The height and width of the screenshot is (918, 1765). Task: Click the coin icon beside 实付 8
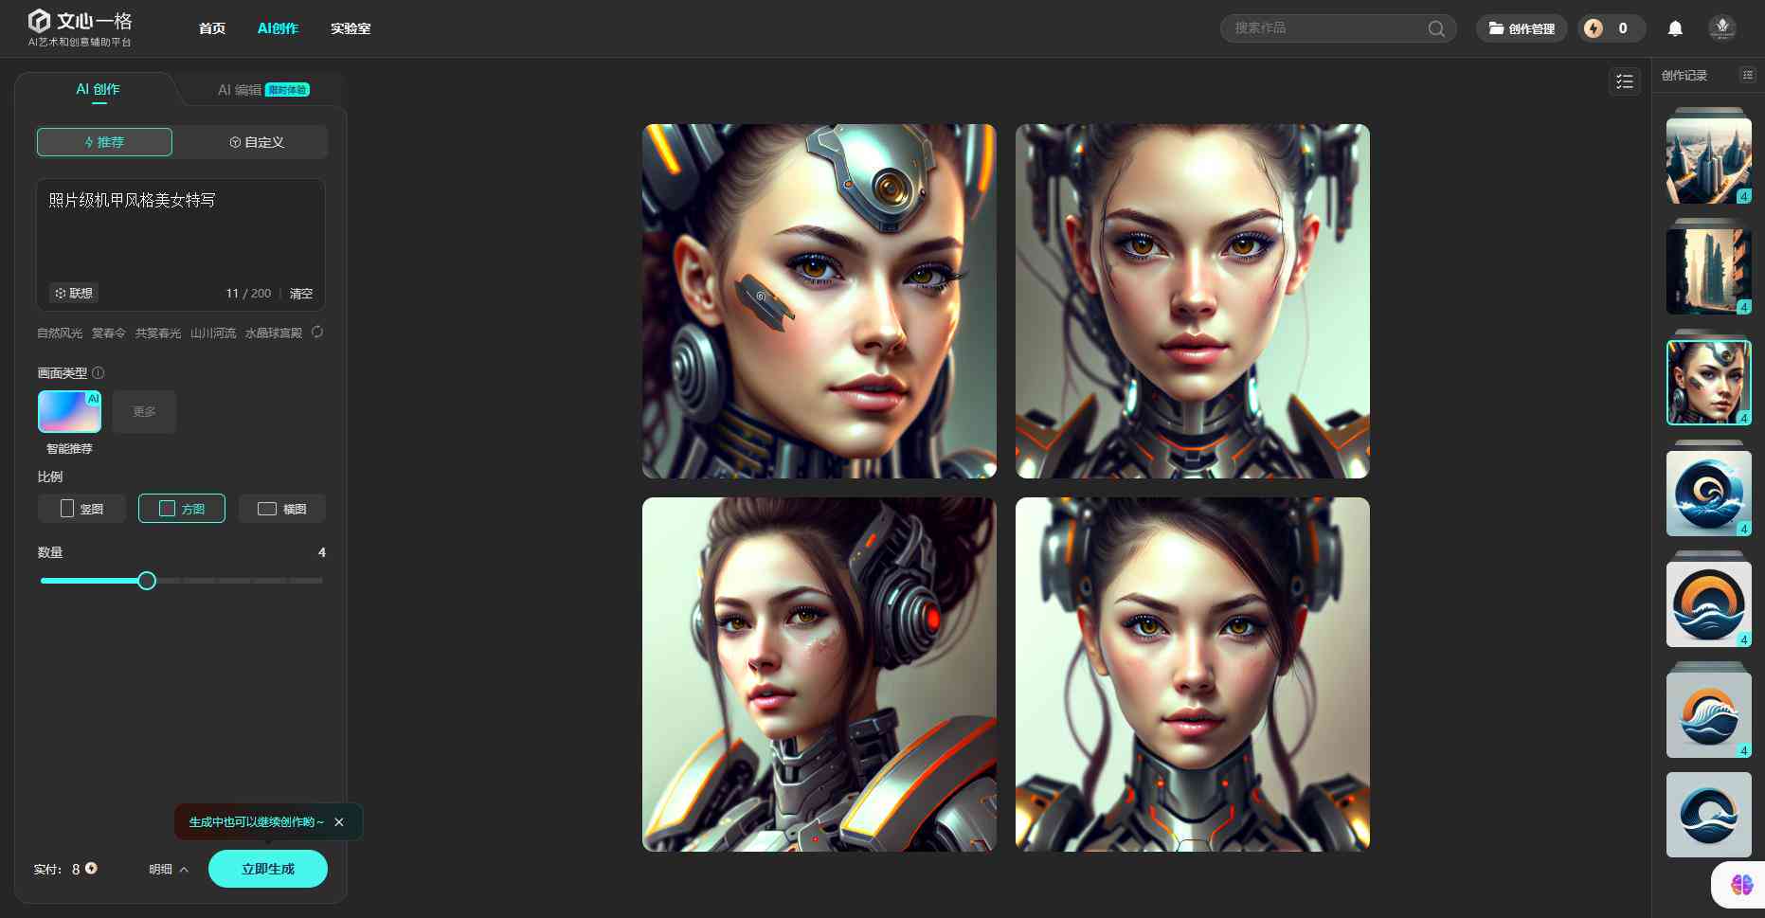91,868
